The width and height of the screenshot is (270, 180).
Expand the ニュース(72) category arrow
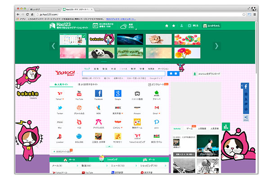click(136, 166)
